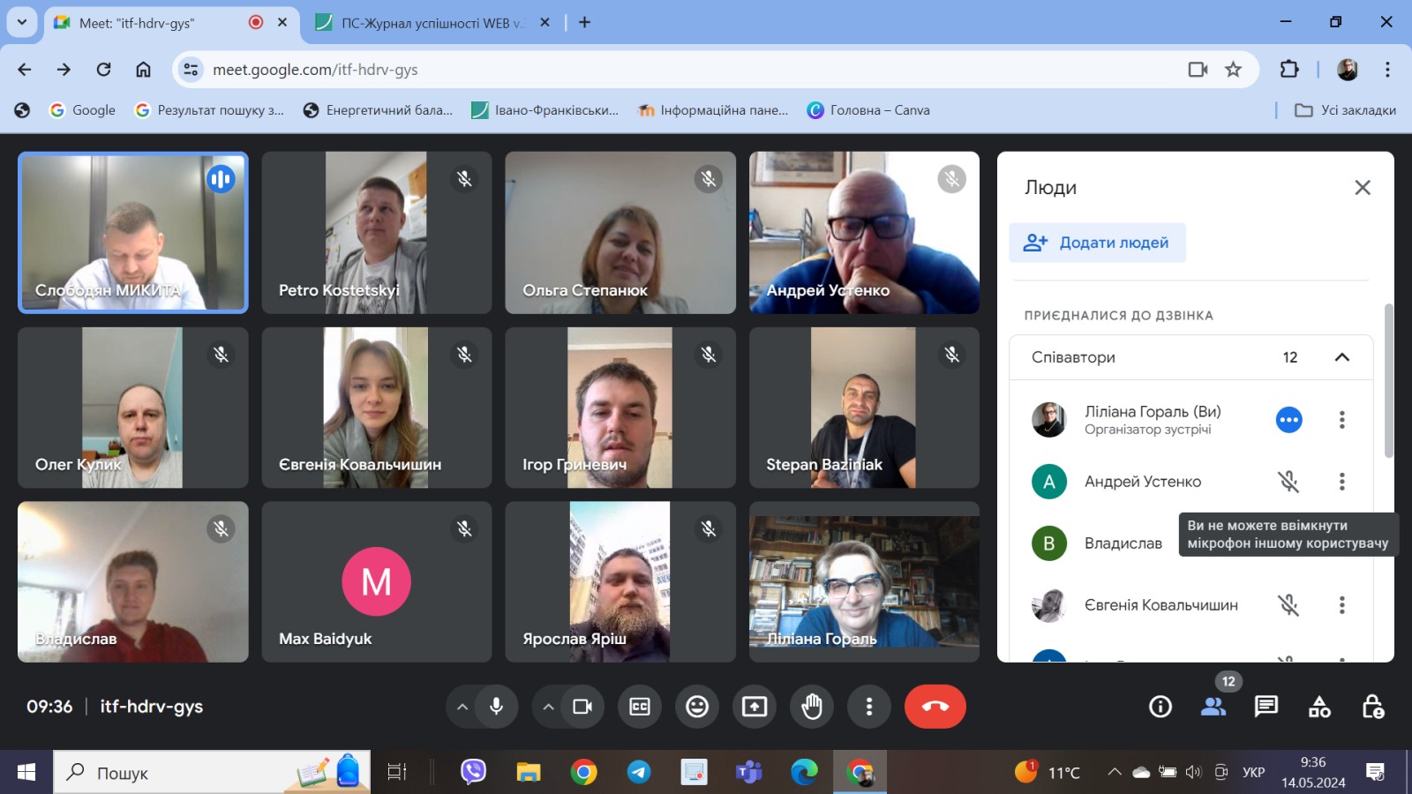Toggle closed captions button
Viewport: 1412px width, 794px height.
tap(640, 707)
